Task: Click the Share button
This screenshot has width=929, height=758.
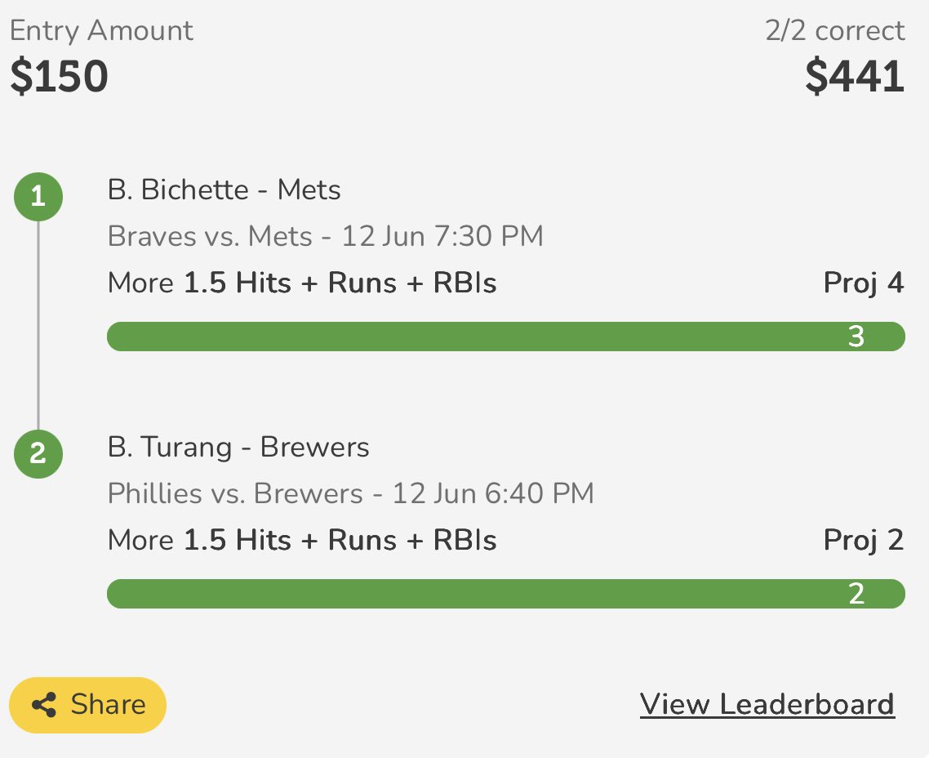Action: (87, 705)
